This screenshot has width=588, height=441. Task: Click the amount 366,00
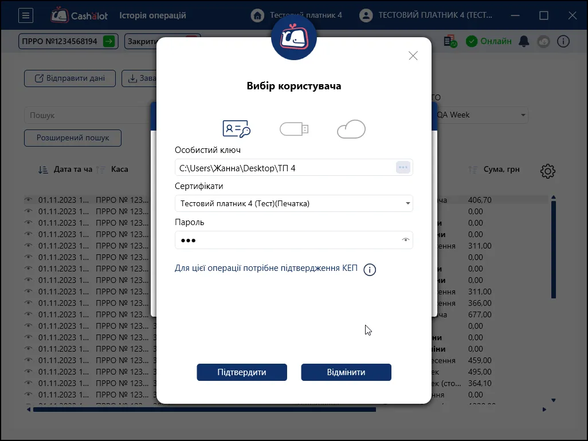480,303
